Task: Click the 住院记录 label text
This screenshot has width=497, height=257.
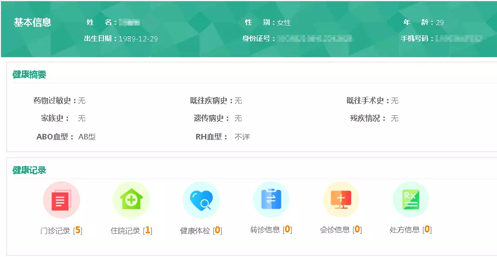Action: (125, 231)
